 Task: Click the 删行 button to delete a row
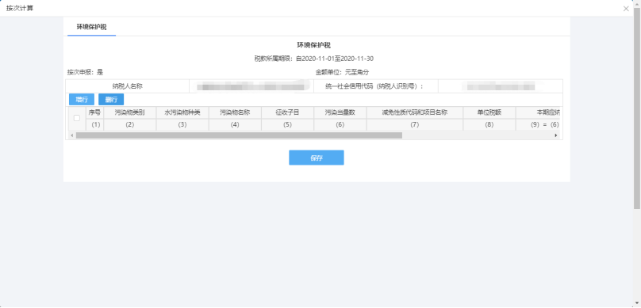pos(111,100)
